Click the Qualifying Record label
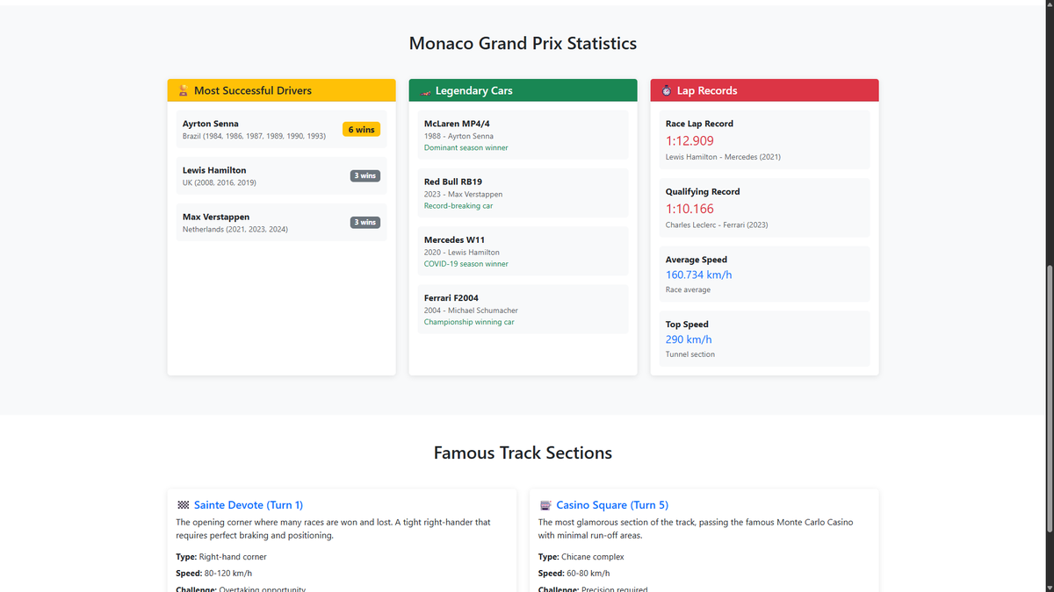Screen dimensions: 1054x592 pos(703,191)
